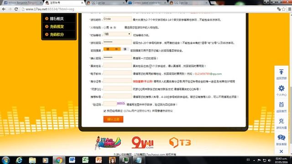
Task: Open PowerPoint from the taskbar
Action: 99,160
